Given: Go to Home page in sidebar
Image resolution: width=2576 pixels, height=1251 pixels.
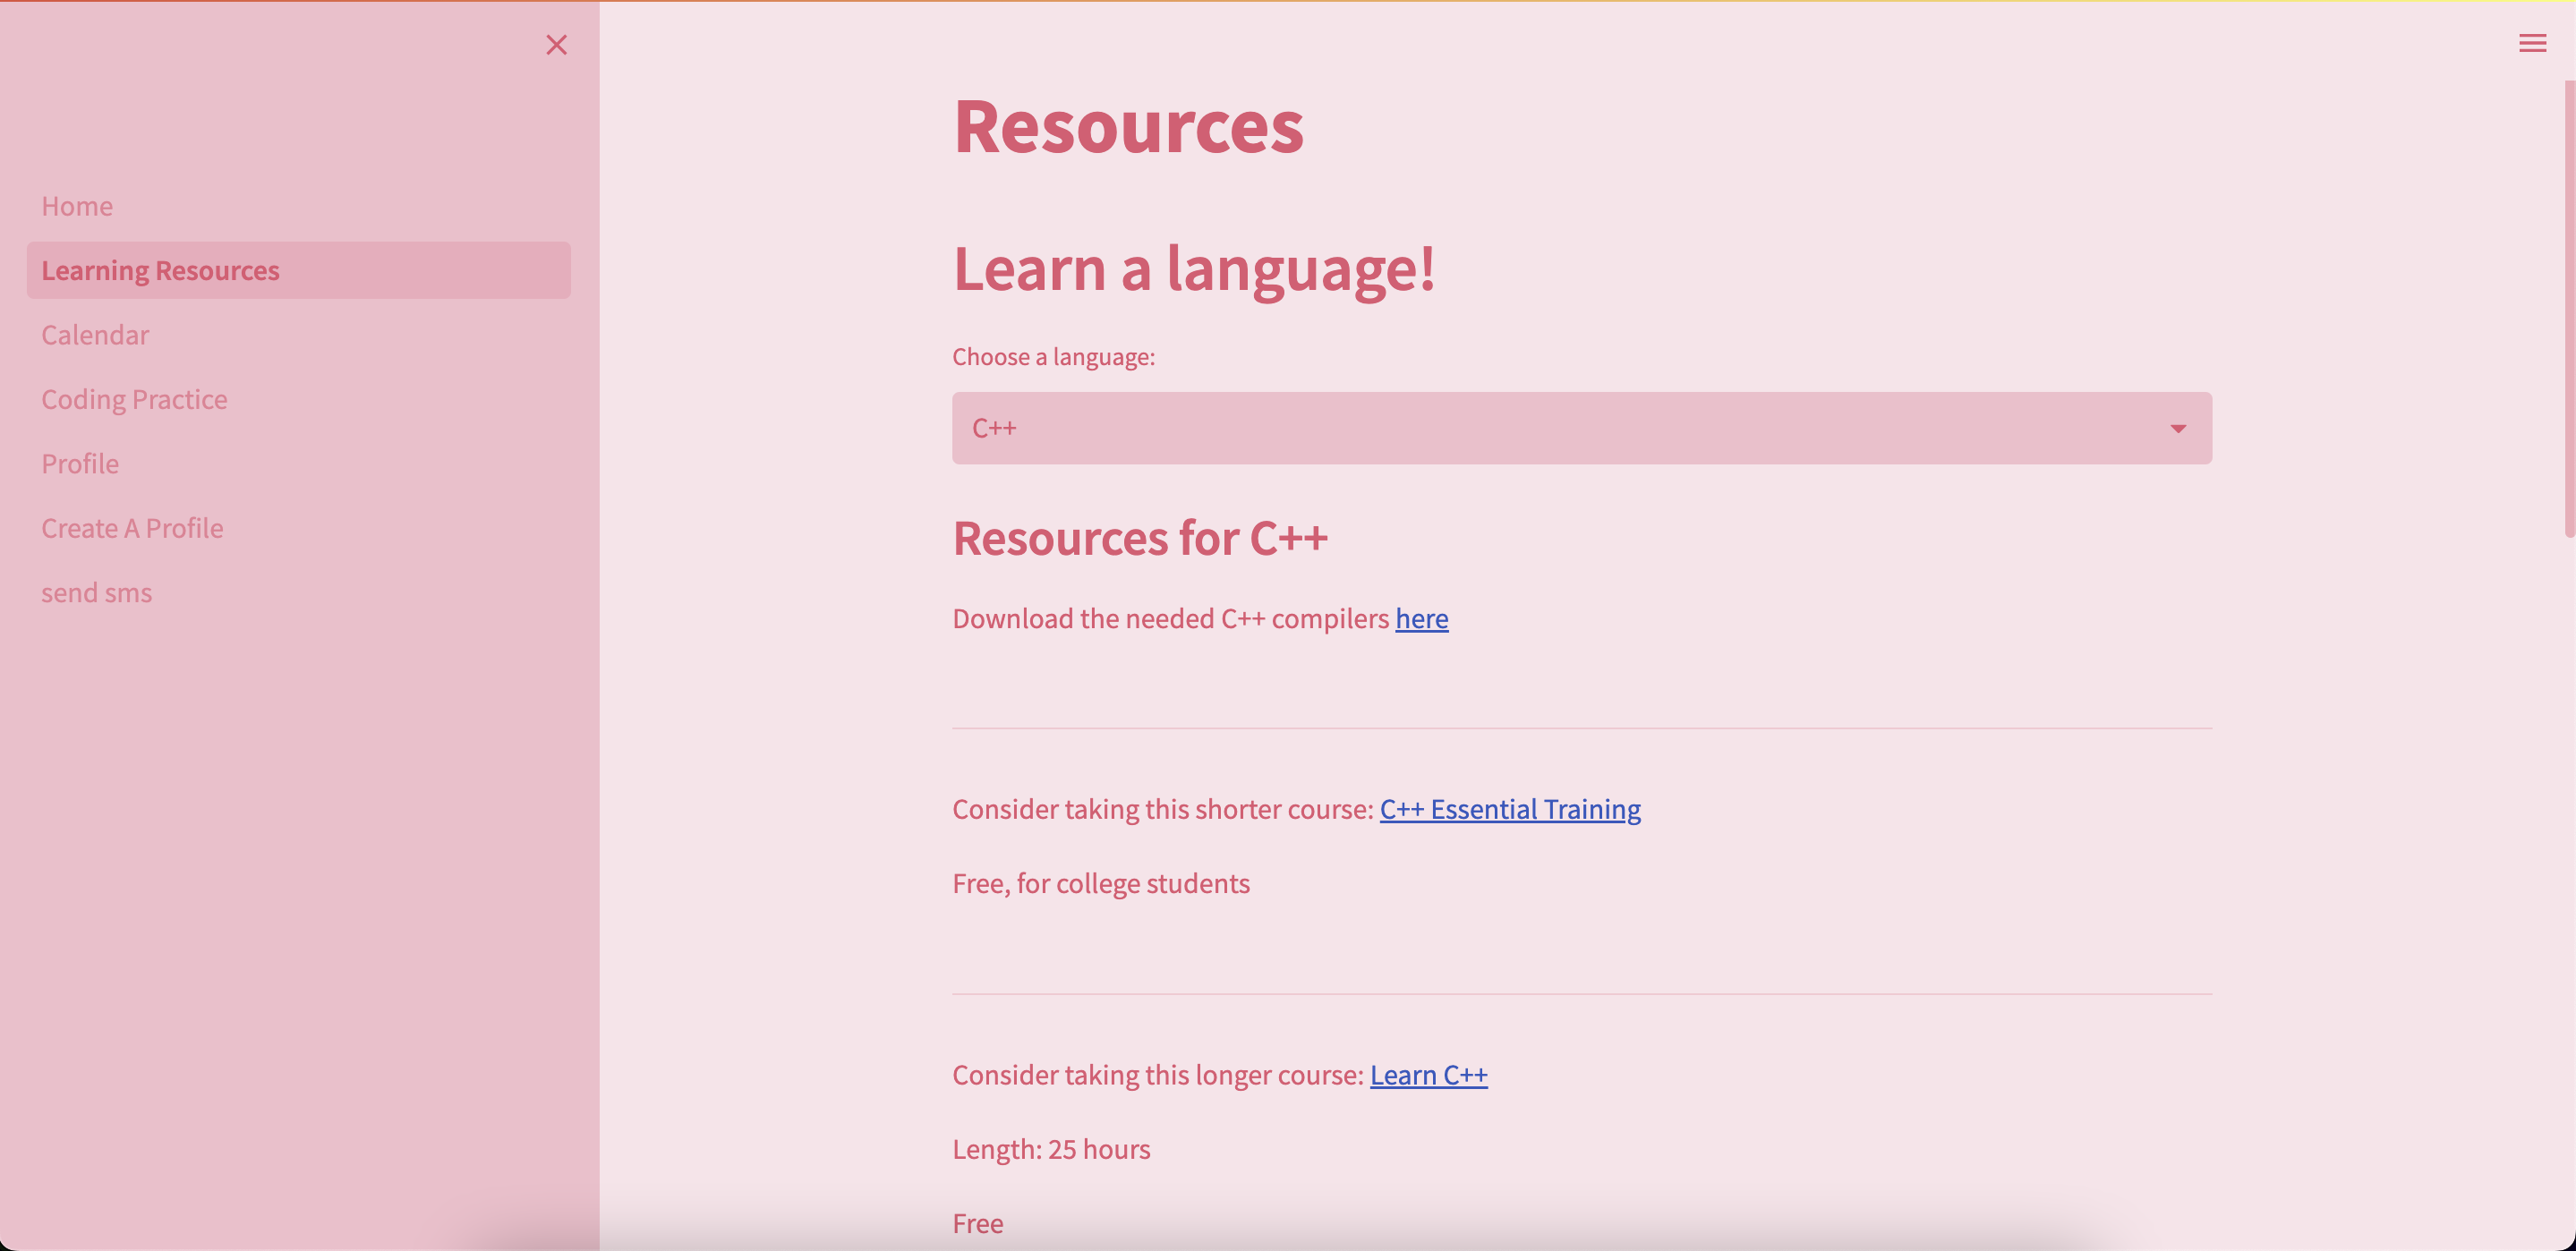Looking at the screenshot, I should point(77,206).
